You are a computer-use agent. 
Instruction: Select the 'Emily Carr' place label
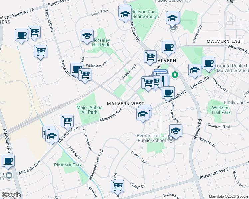[x=236, y=103]
